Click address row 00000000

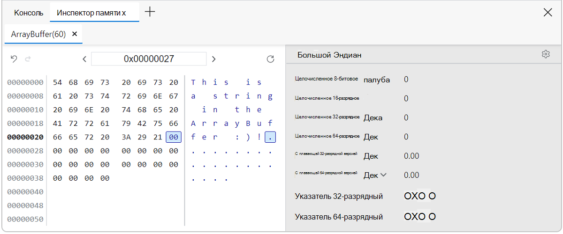pyautogui.click(x=26, y=82)
